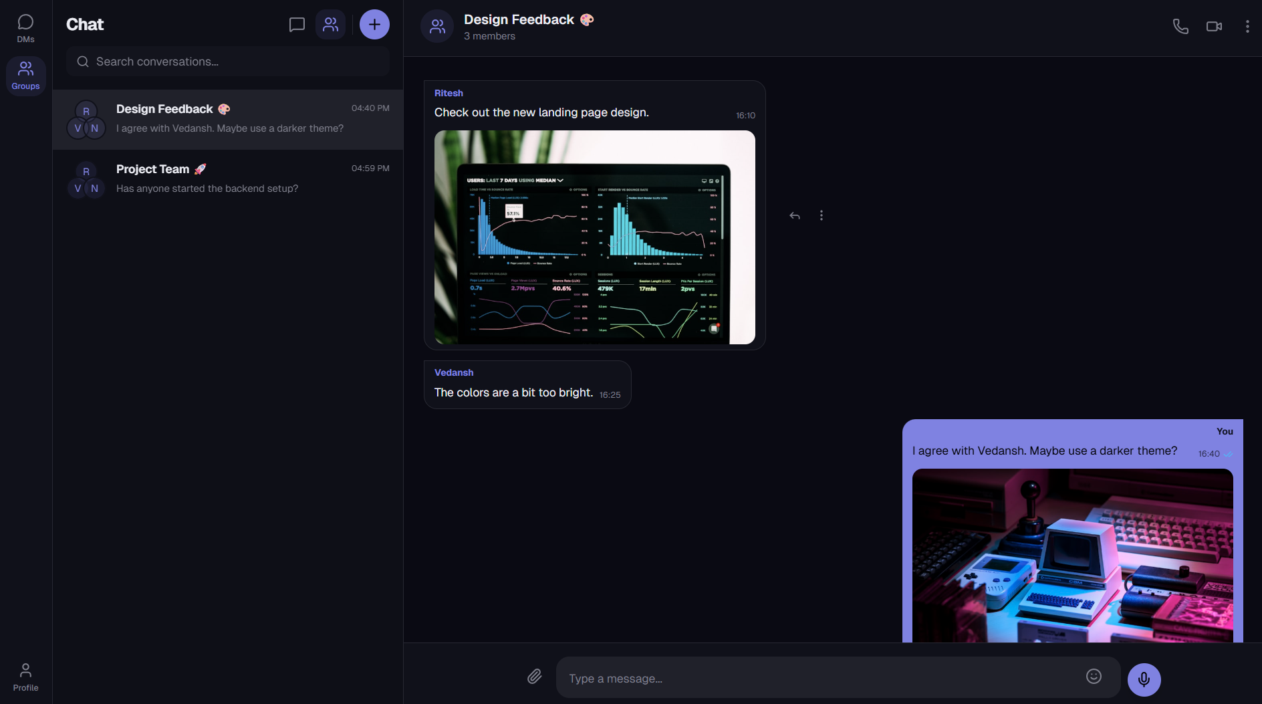Open the Project Team conversation
1262x704 pixels.
pyautogui.click(x=227, y=179)
